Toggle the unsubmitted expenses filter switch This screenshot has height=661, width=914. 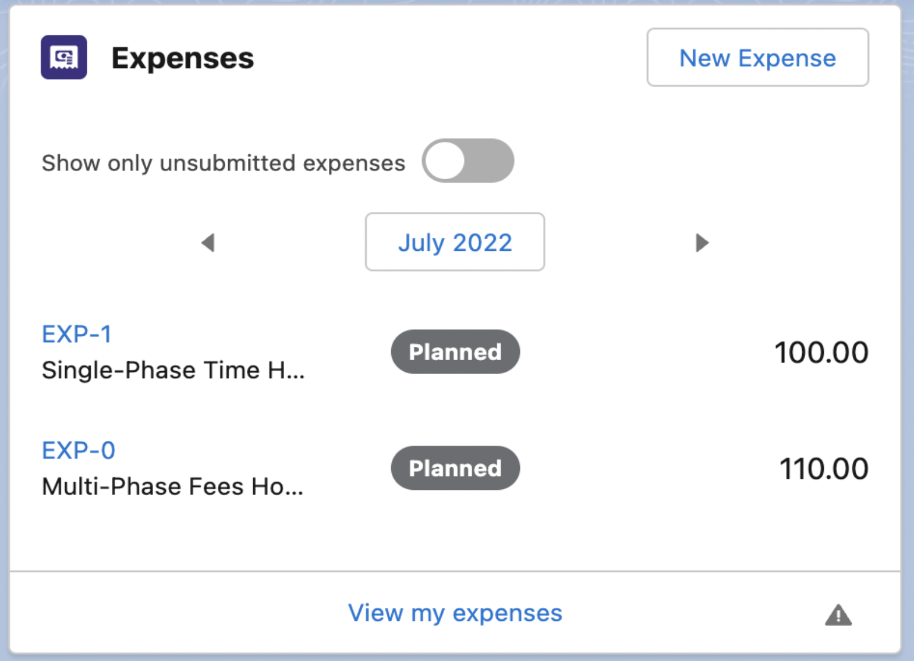[x=468, y=161]
